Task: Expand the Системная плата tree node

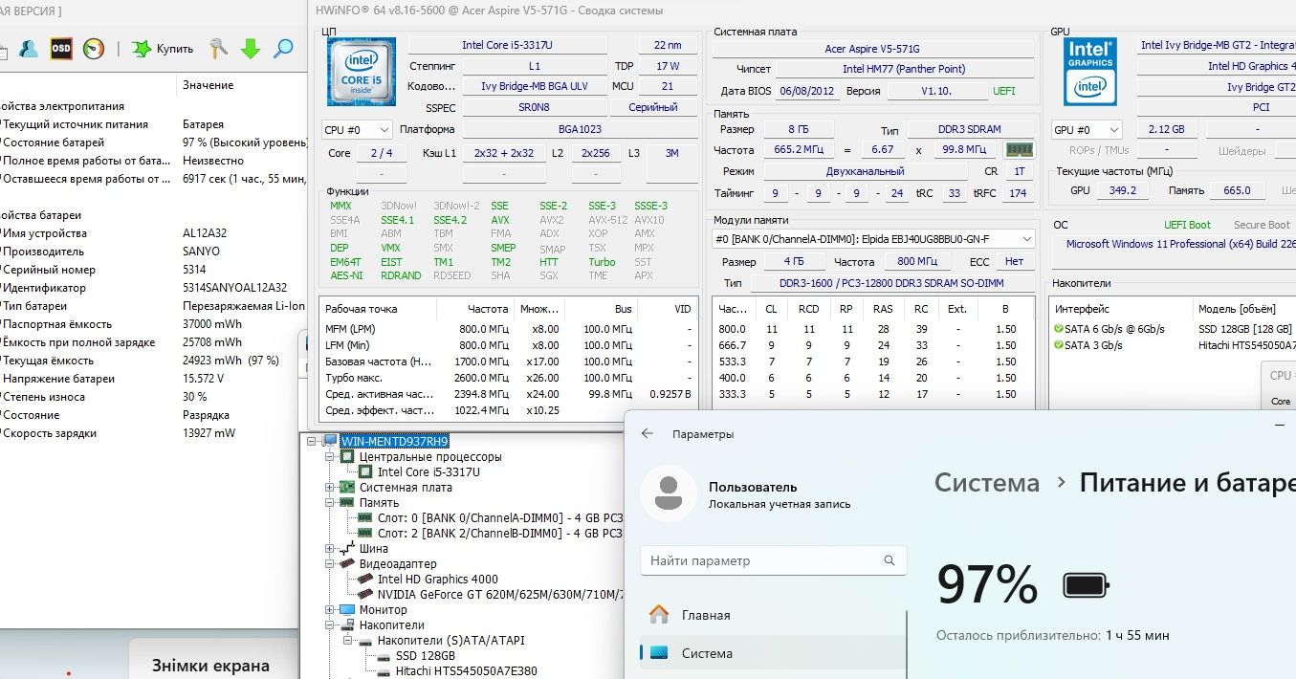Action: (331, 487)
